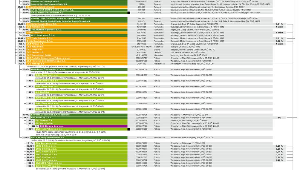The image size is (306, 170).
Task: Click the Baltic Green VI sp. z o.o. row
Action: (81, 103)
